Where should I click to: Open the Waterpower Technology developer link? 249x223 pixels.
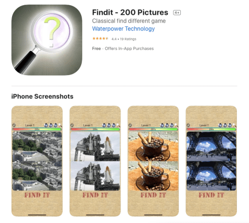pos(123,29)
